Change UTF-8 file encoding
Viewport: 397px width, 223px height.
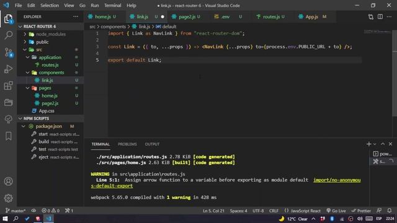pyautogui.click(x=258, y=211)
